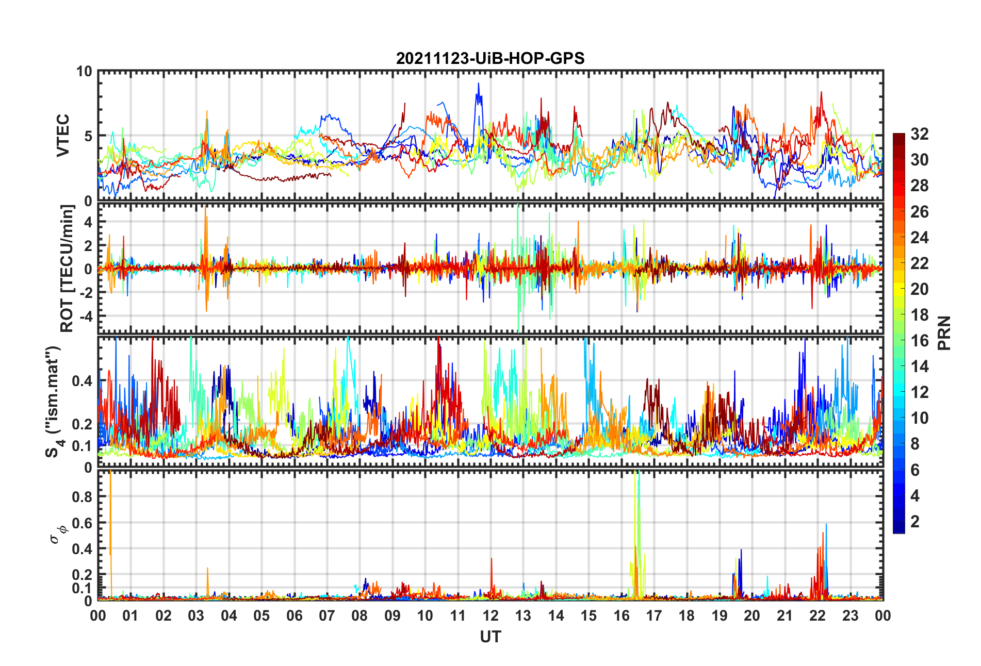Image resolution: width=981 pixels, height=666 pixels.
Task: Click the VTEC y-axis label
Action: coord(63,136)
